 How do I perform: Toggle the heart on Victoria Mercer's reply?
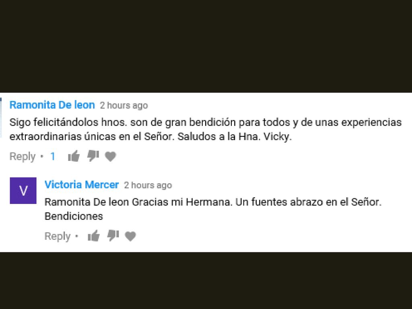[130, 236]
